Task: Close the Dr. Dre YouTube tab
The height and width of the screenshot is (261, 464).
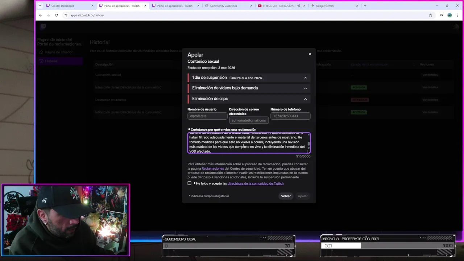Action: (x=304, y=6)
